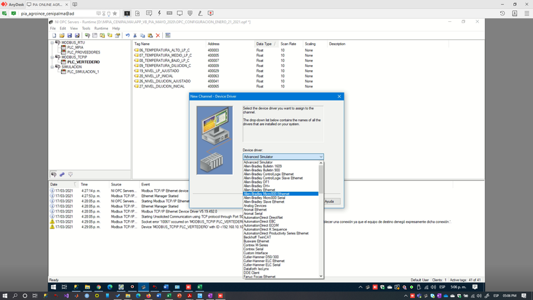Collapse the SIMULACION channel node
The height and width of the screenshot is (300, 533).
pos(52,67)
